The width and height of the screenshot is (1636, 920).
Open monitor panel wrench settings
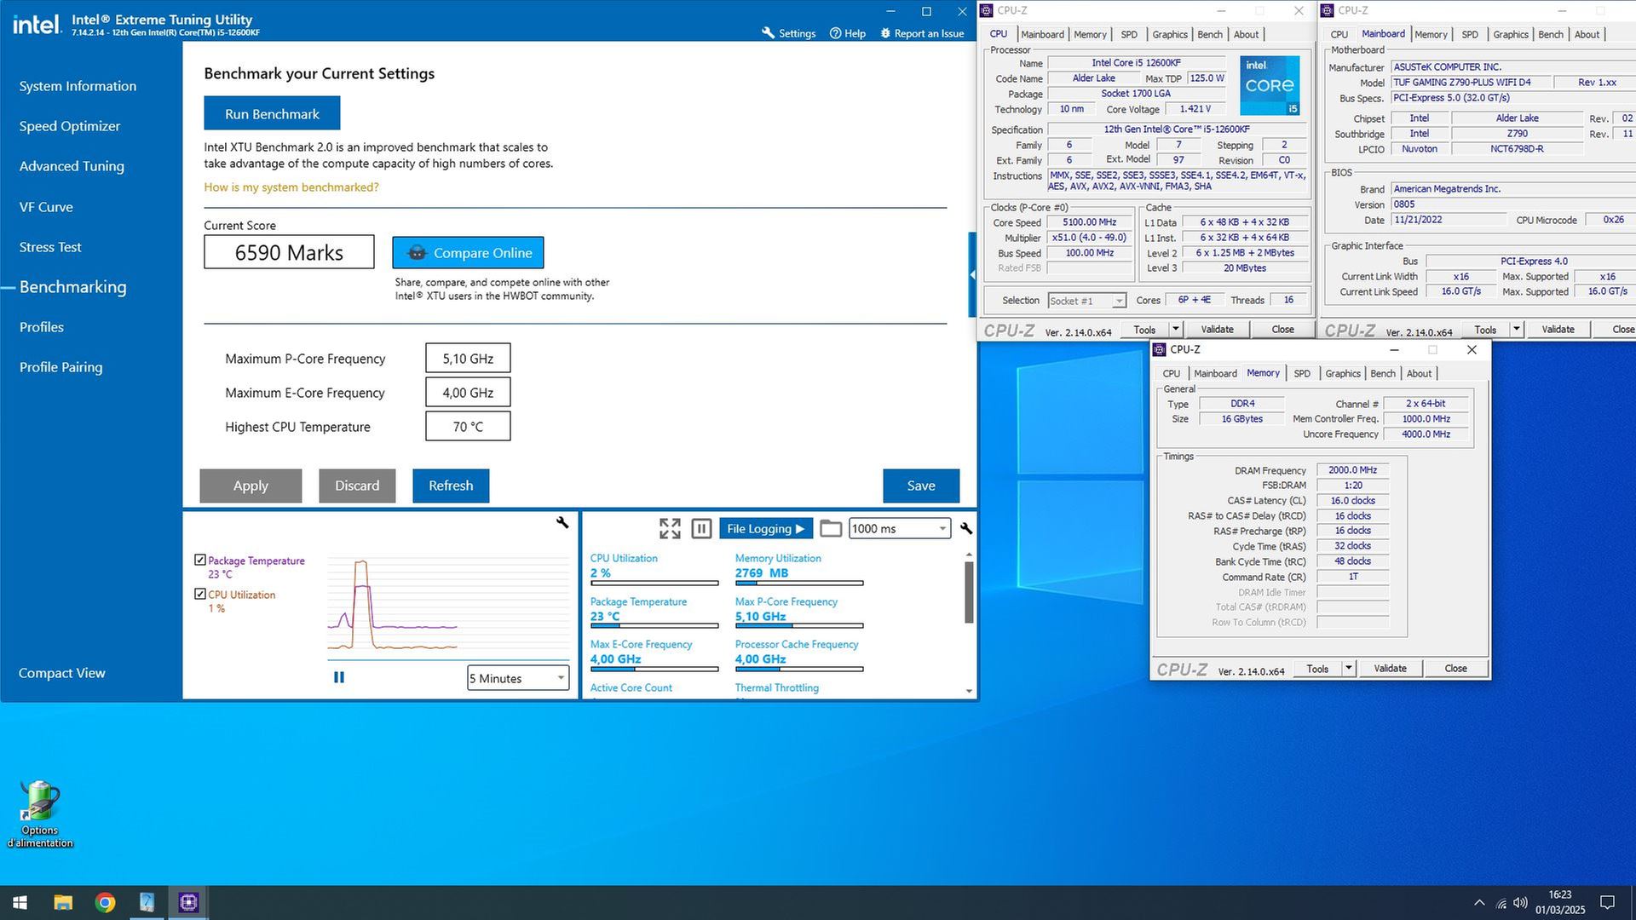(966, 529)
